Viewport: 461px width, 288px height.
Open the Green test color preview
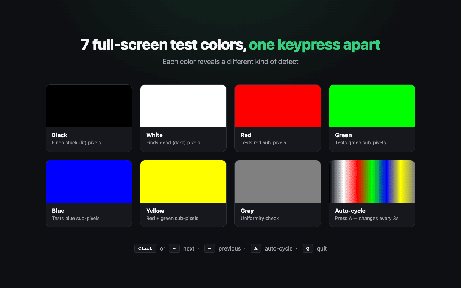(372, 106)
